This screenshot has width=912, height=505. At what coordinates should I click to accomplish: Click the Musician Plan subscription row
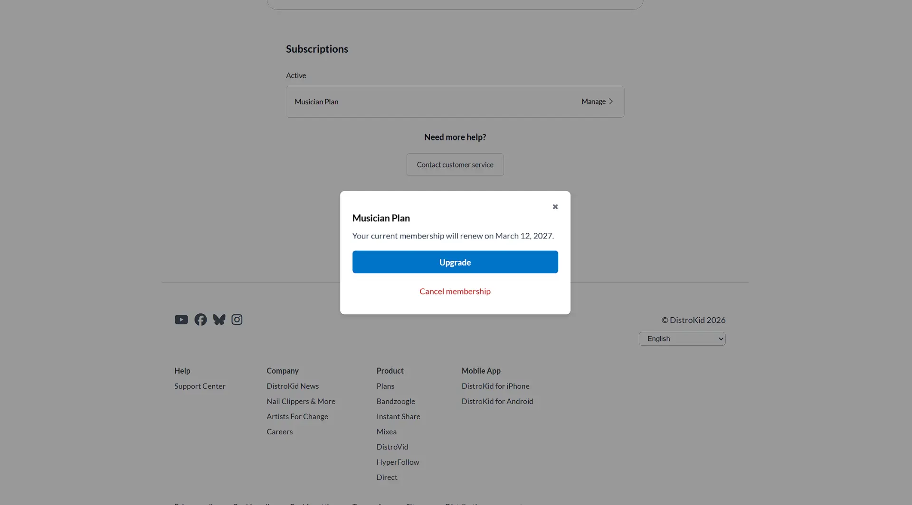click(455, 101)
